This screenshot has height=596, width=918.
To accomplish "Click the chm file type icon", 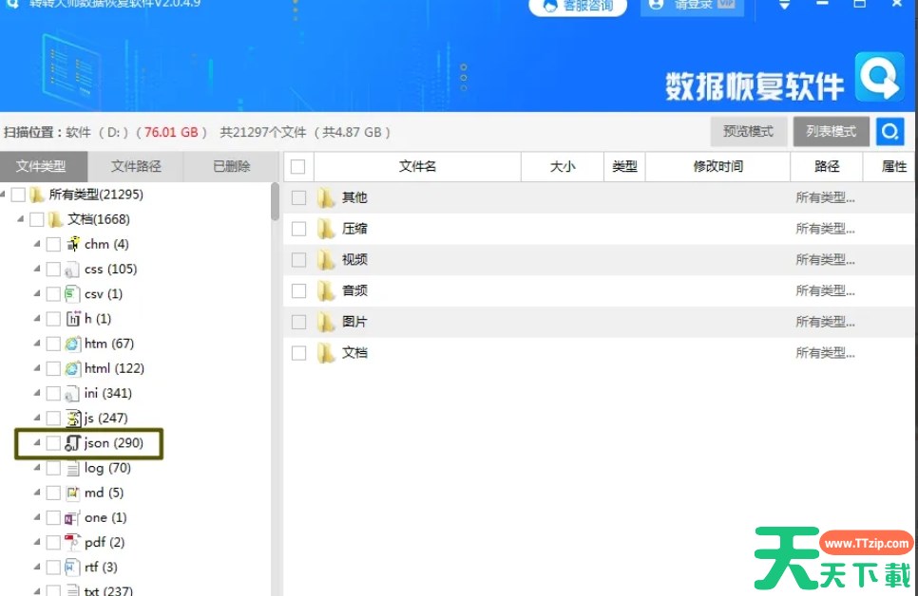I will (73, 244).
